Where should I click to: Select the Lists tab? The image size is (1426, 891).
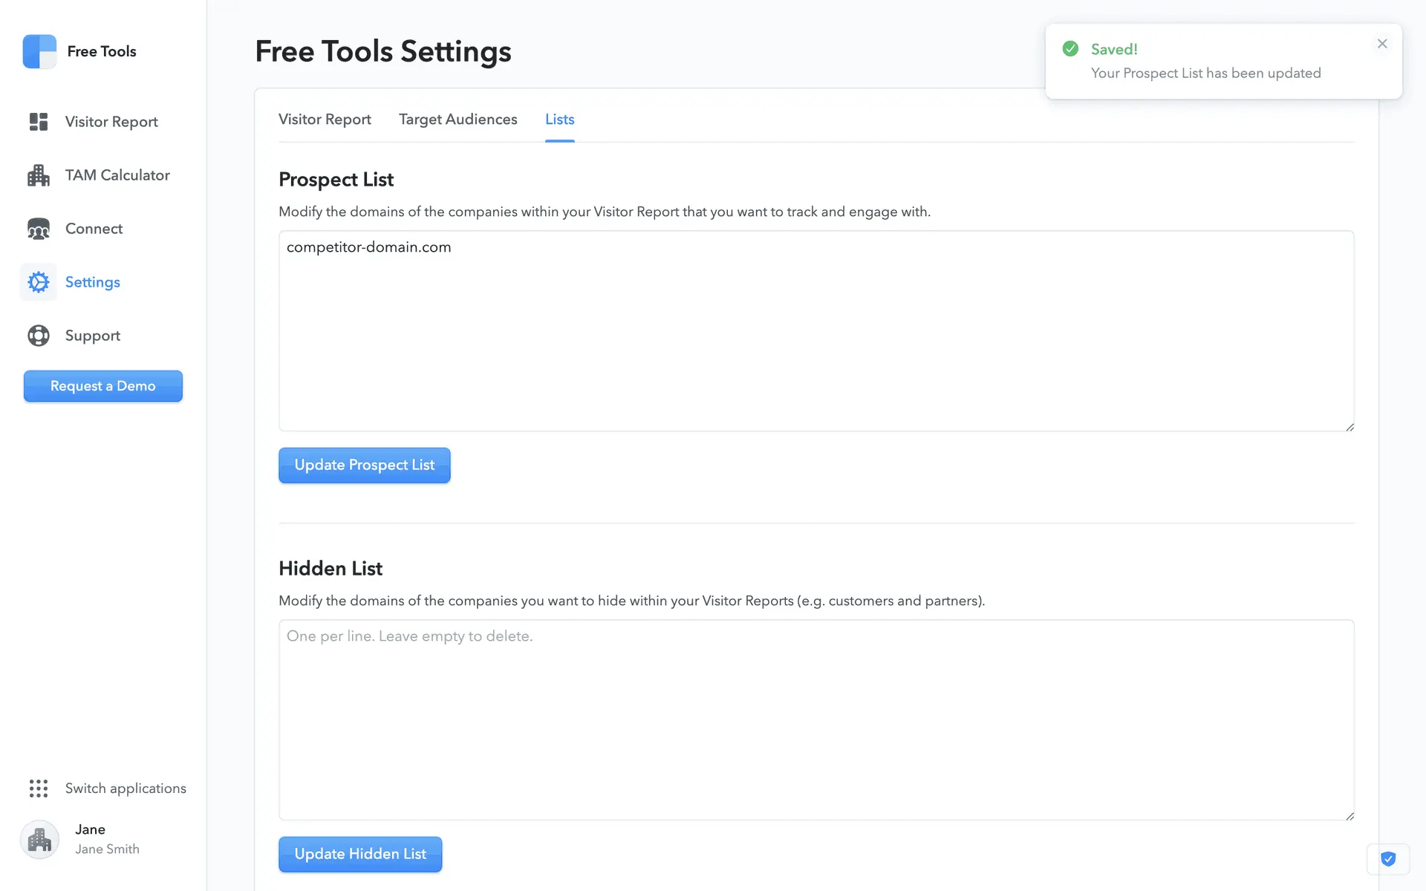559,120
